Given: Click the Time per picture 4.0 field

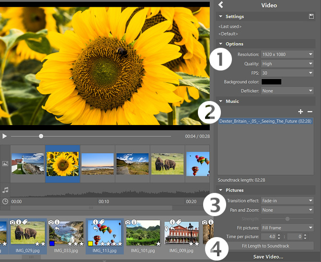Looking at the screenshot, I should (x=269, y=237).
